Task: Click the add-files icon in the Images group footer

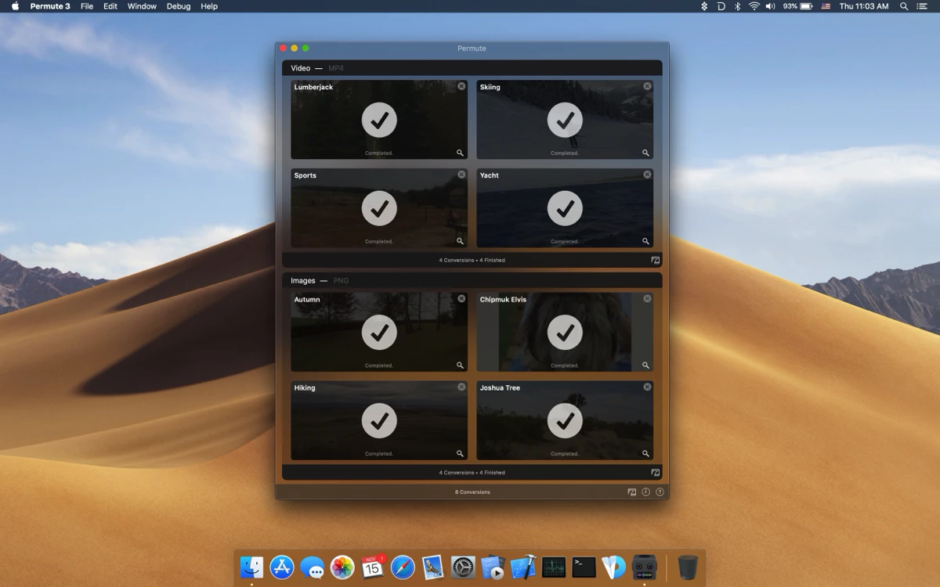Action: tap(655, 472)
